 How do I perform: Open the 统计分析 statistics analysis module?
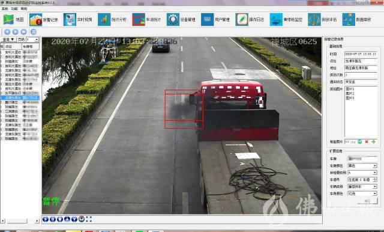pos(112,20)
